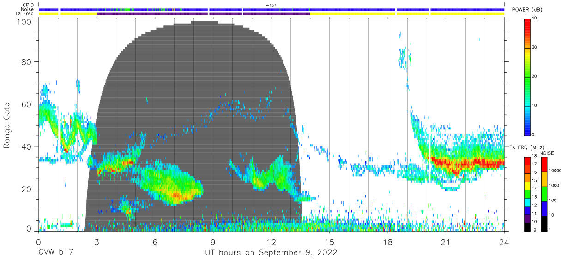
Task: Click the red high-power echo band near 21 UT
Action: tap(466, 163)
